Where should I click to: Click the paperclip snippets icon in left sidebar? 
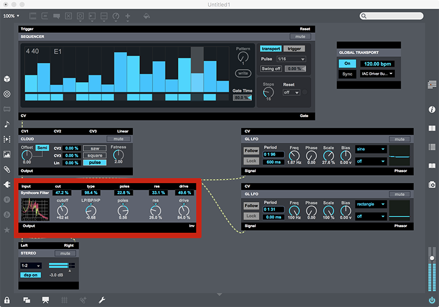(x=7, y=169)
